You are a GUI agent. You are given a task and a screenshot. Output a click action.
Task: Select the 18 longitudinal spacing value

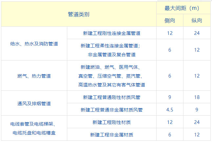[197, 97]
